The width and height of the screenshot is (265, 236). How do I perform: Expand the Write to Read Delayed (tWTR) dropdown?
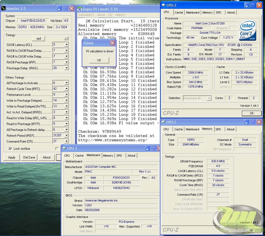point(67,106)
